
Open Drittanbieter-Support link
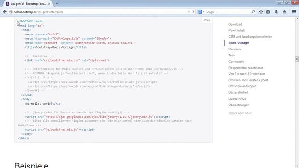242,86
